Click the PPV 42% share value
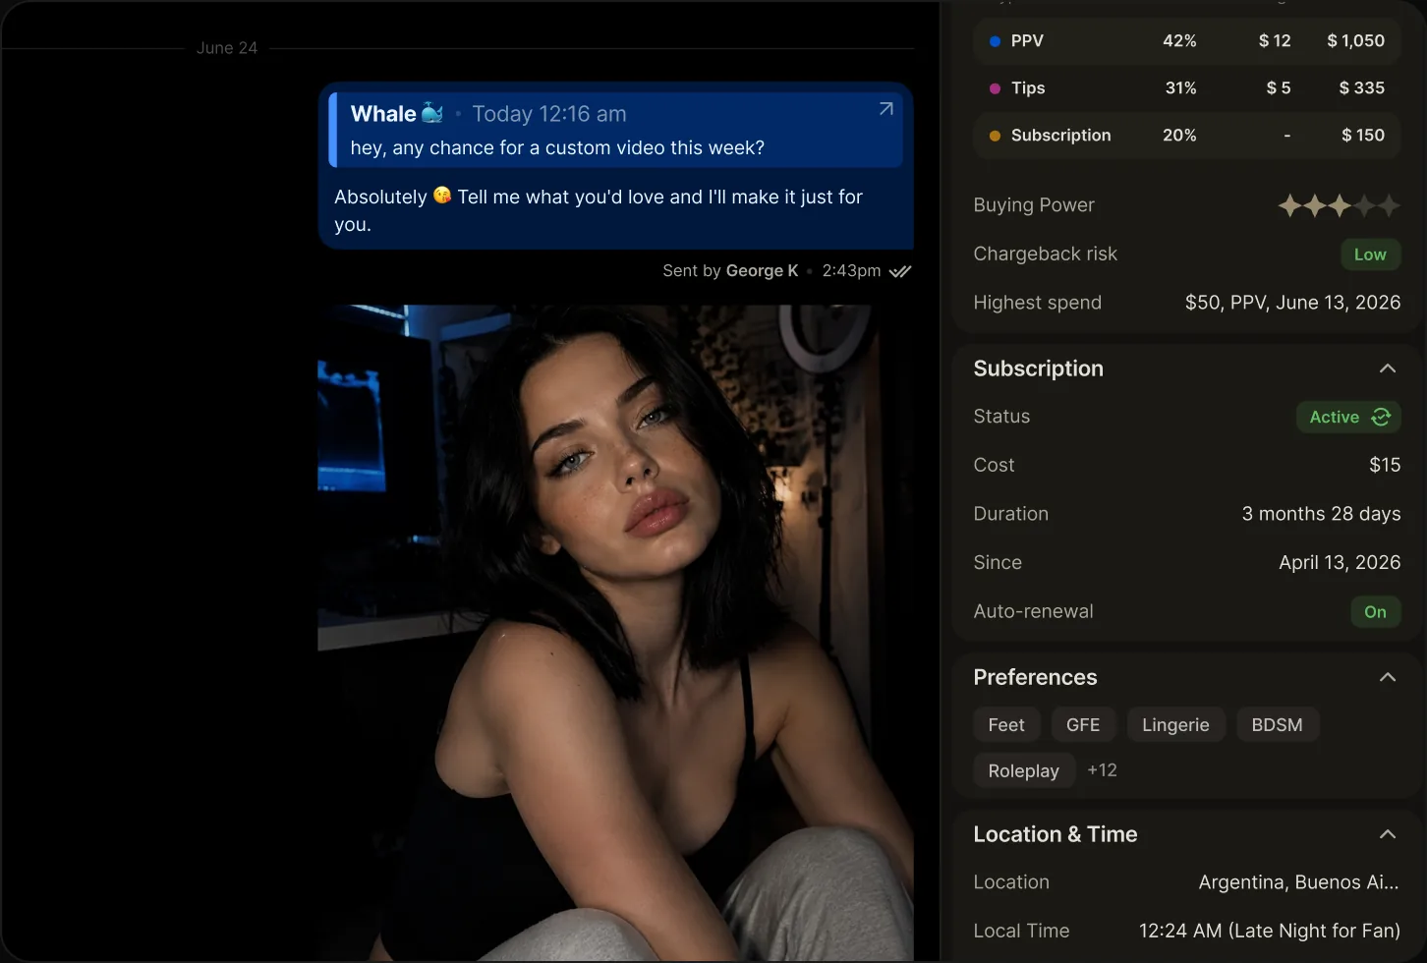Screen dimensions: 1427x963 pyautogui.click(x=1179, y=41)
